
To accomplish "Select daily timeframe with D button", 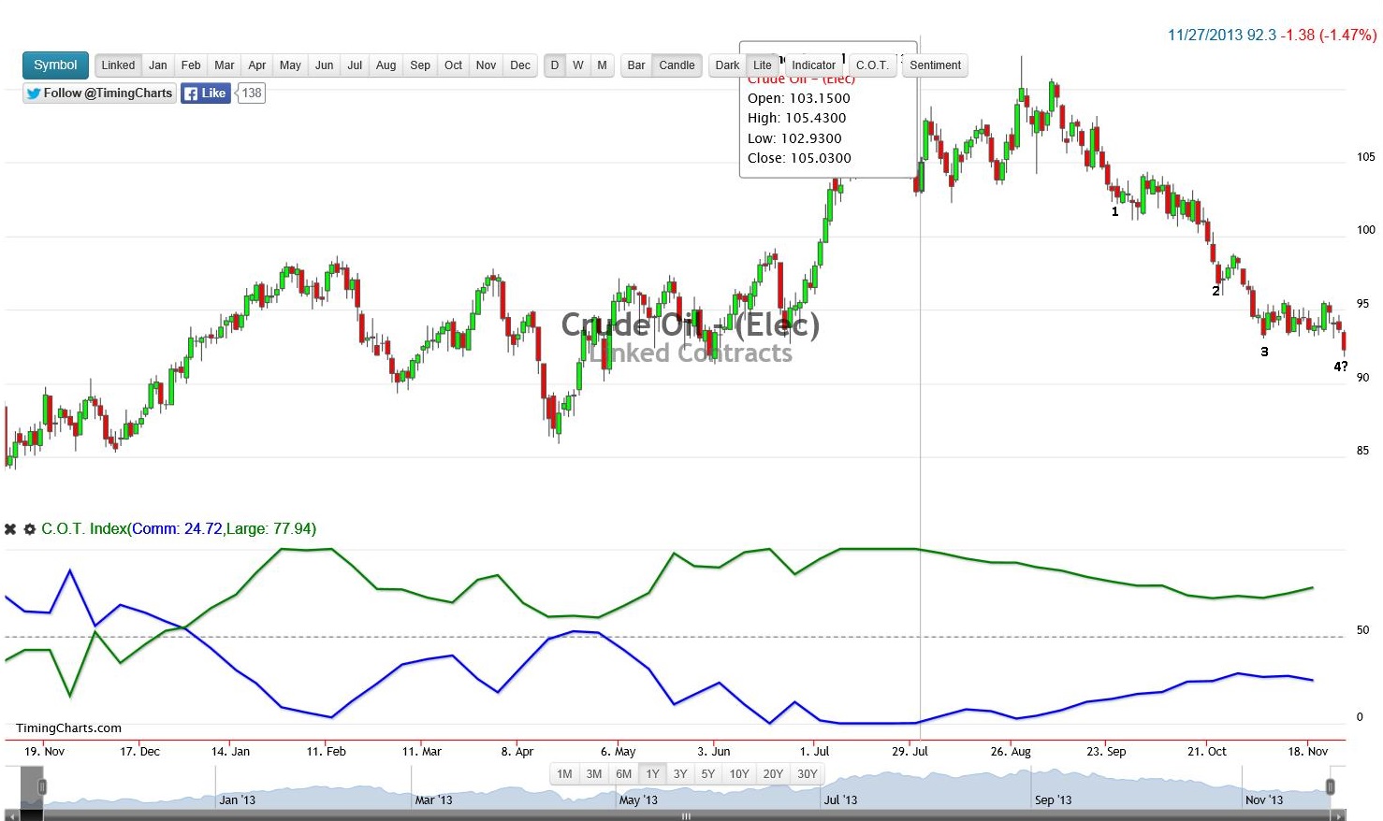I will (554, 65).
